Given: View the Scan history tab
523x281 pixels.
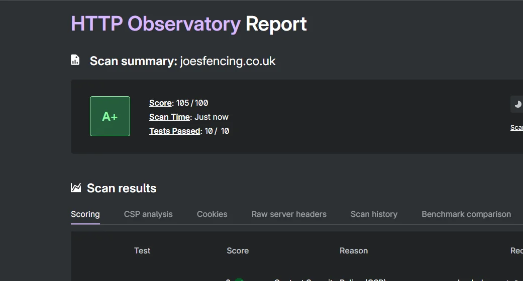Looking at the screenshot, I should (x=374, y=214).
